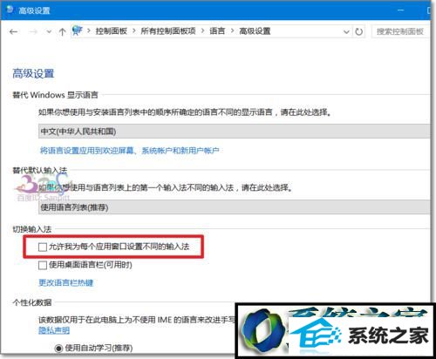436x359 pixels.
Task: Open the 隐私声明 link
Action: tap(54, 330)
